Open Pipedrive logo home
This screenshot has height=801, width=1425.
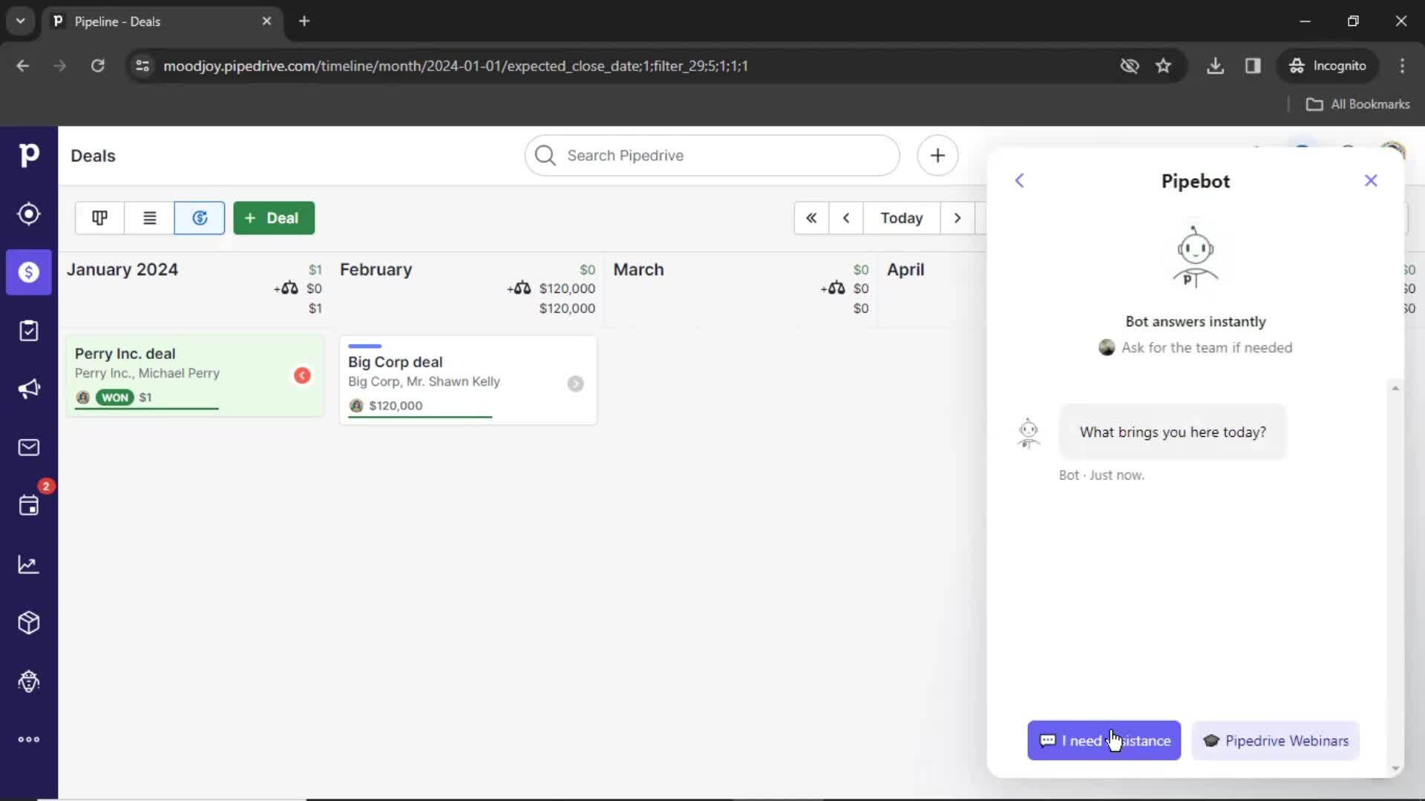click(28, 155)
